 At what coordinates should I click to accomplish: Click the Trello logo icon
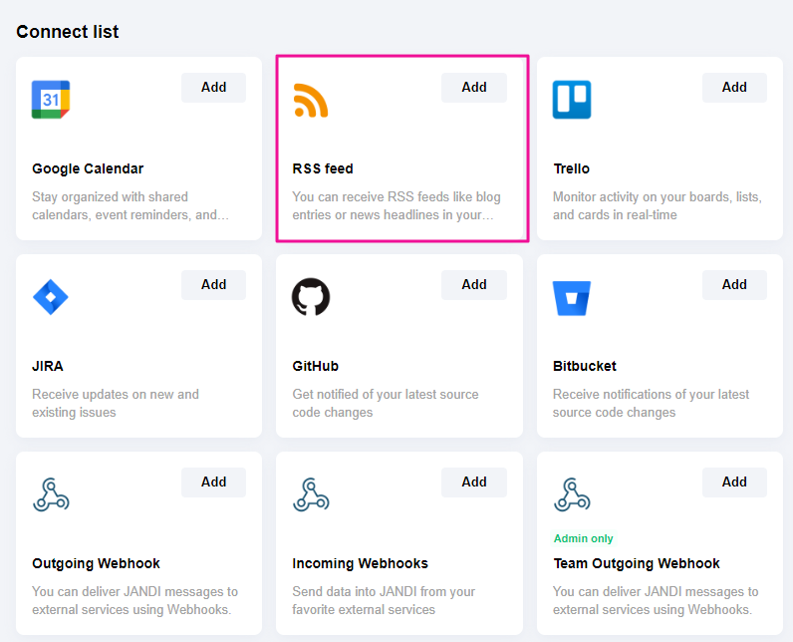coord(572,100)
